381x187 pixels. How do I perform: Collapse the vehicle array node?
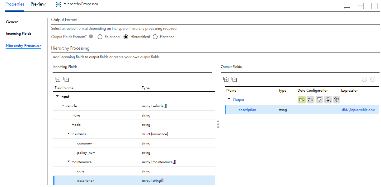point(63,106)
